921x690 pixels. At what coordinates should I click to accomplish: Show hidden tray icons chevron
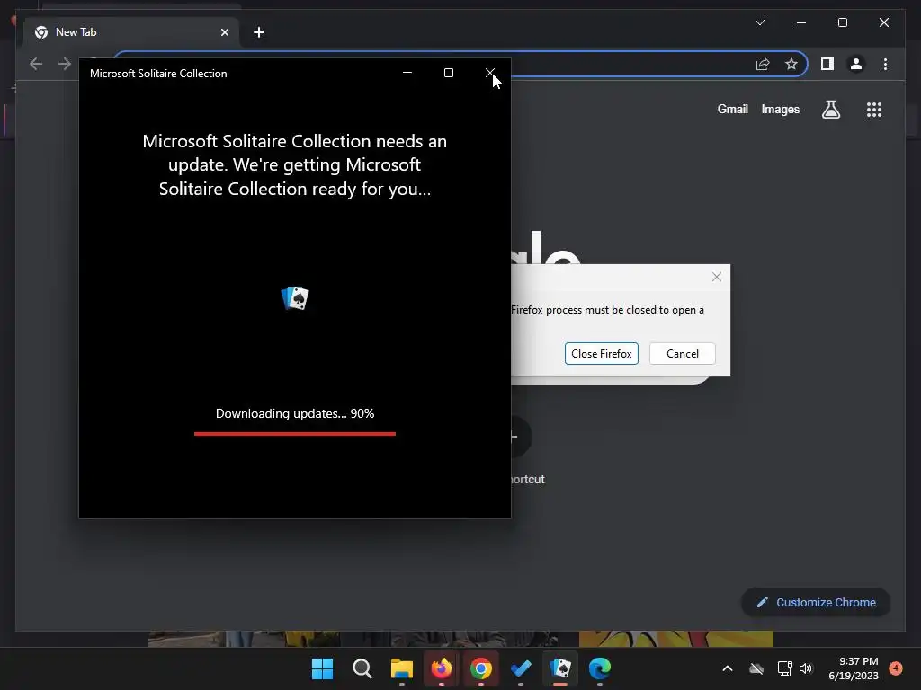click(x=727, y=668)
